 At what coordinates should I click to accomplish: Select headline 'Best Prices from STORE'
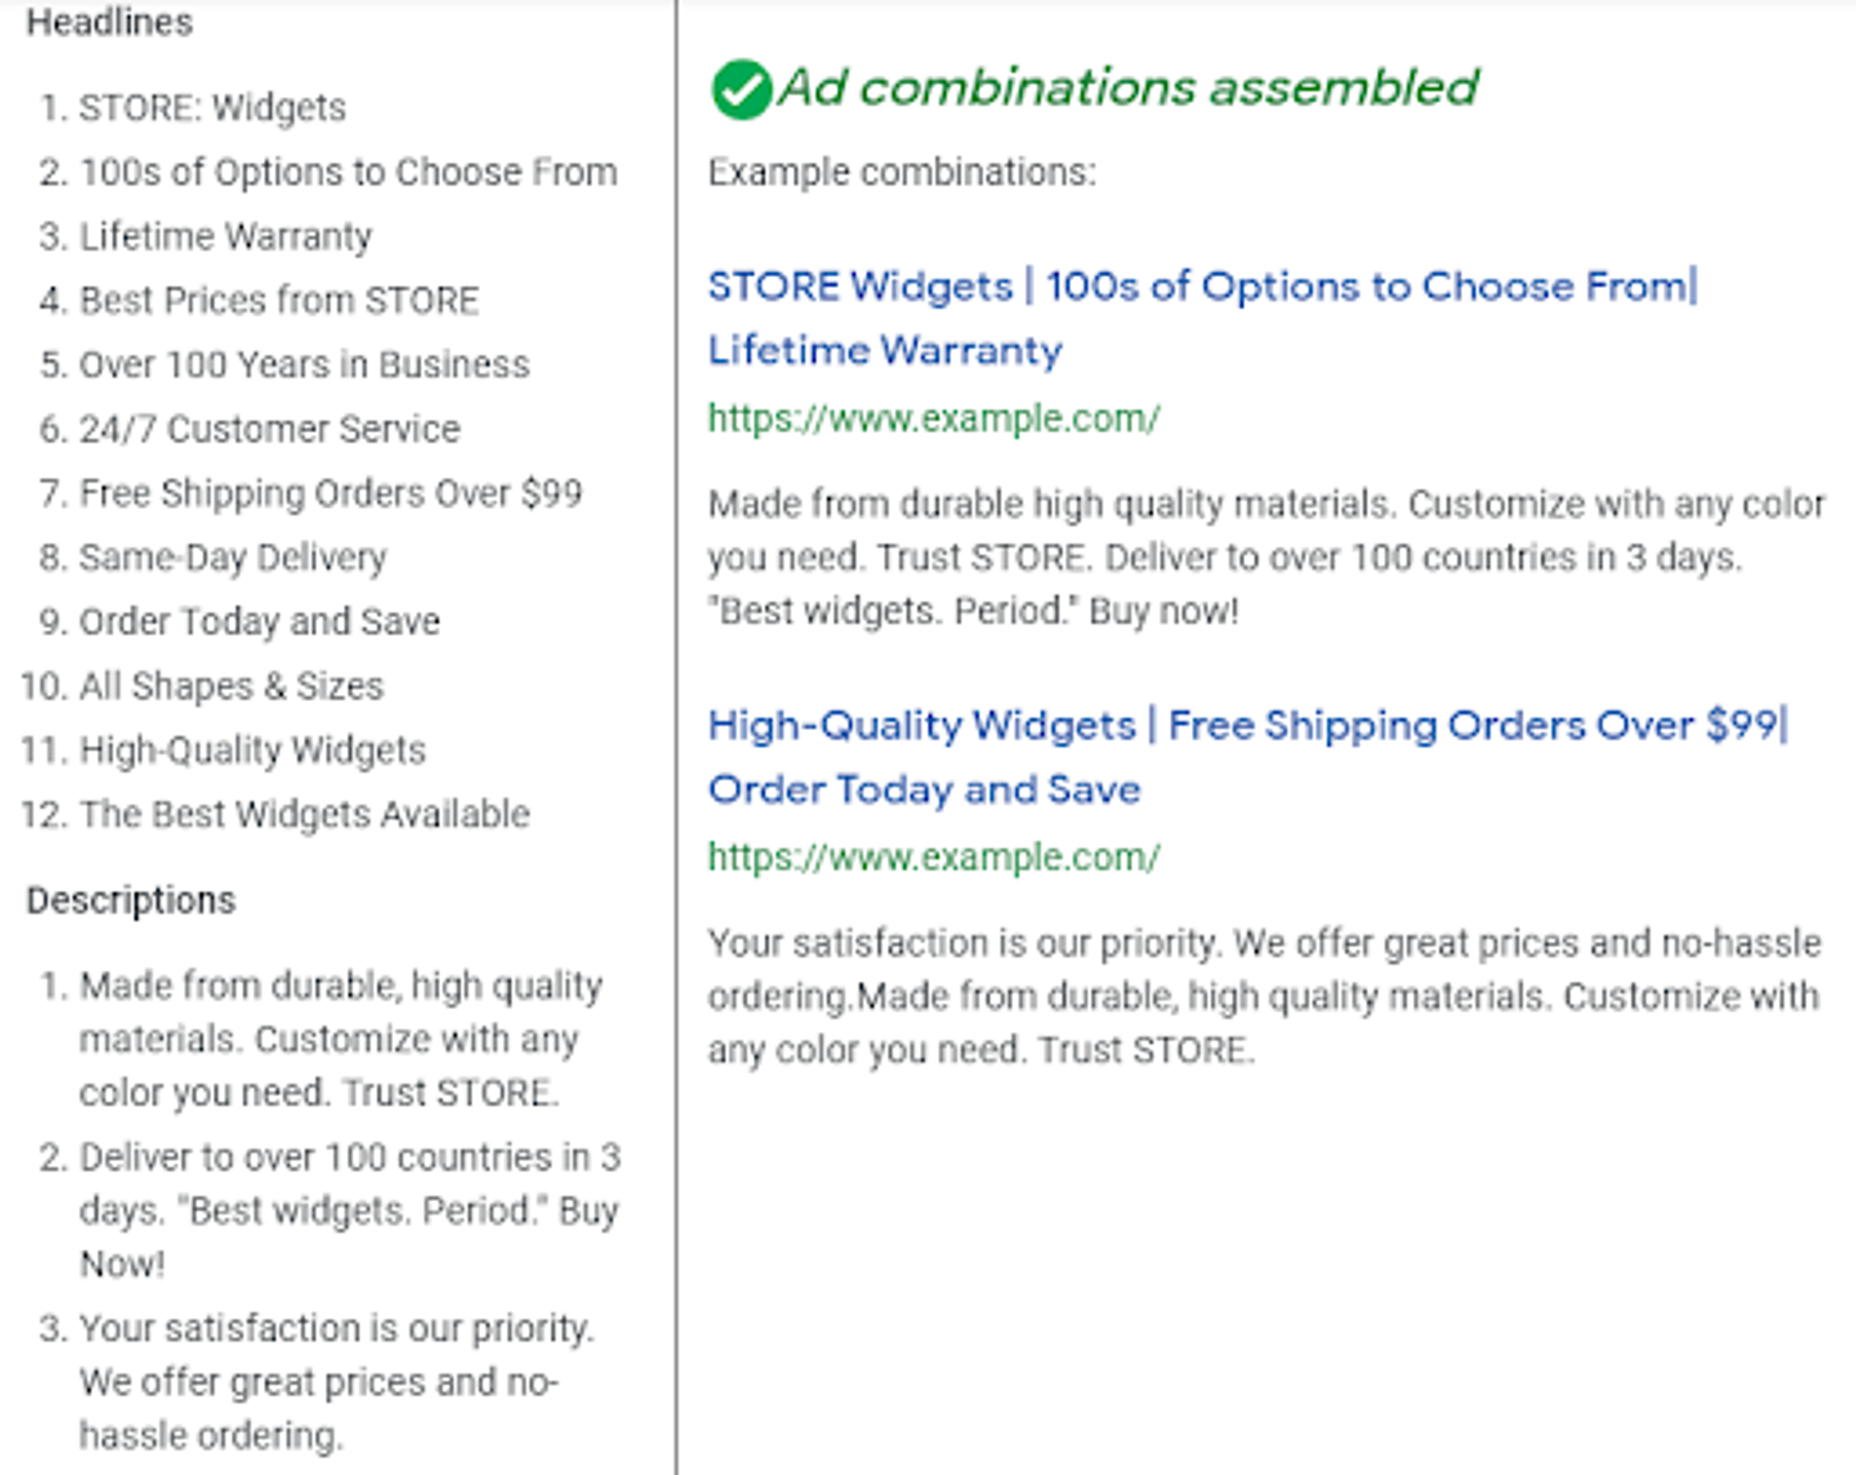pyautogui.click(x=279, y=302)
